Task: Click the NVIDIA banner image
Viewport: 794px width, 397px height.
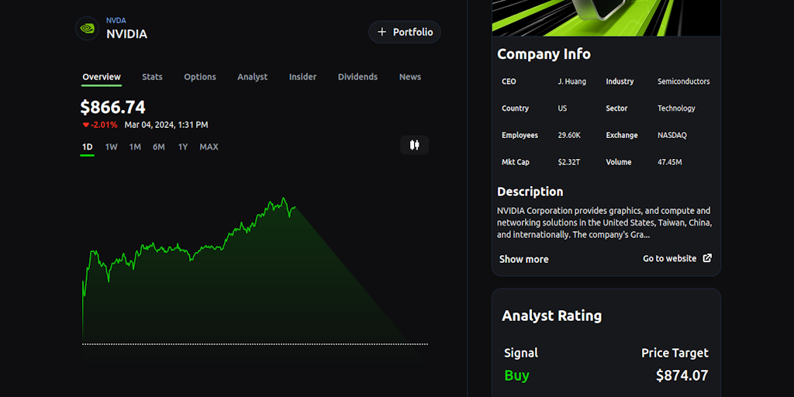Action: coord(606,18)
